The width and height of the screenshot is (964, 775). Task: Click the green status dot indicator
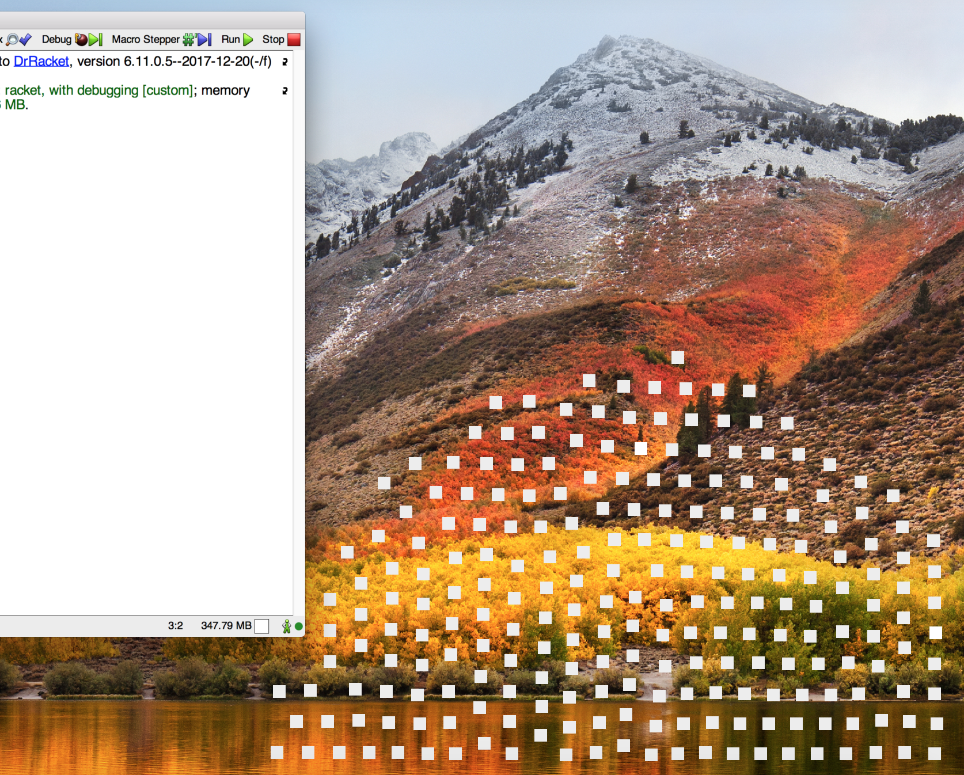click(x=299, y=626)
